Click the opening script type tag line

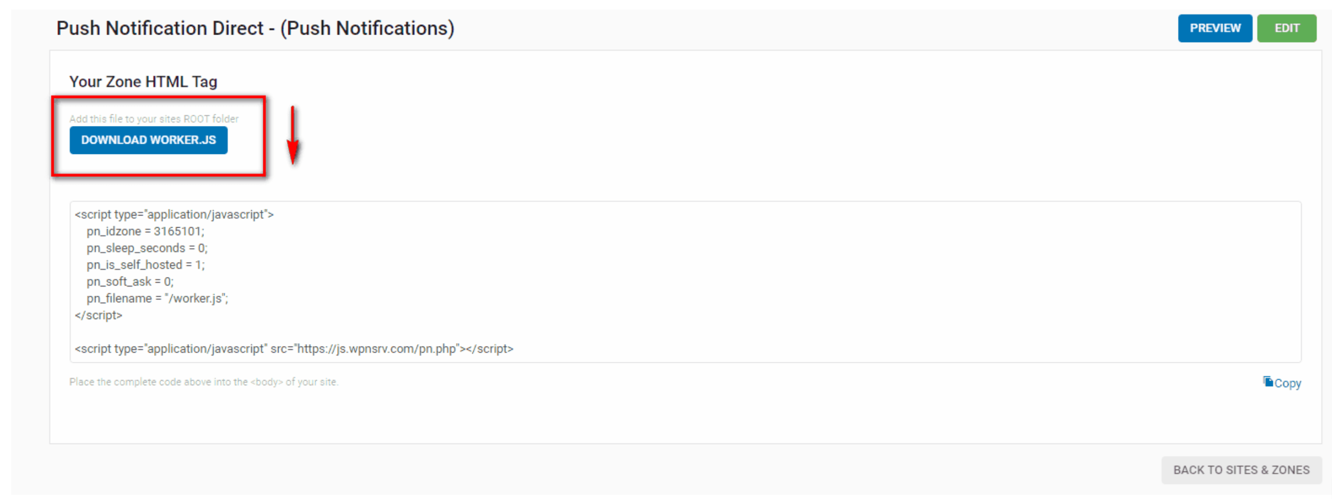pos(174,214)
